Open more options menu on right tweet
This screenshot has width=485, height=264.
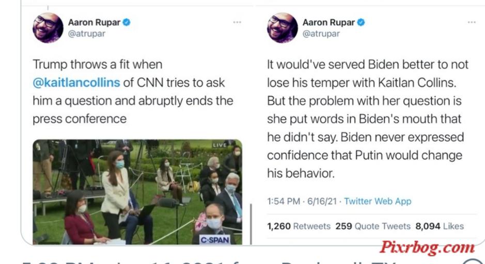pos(472,22)
